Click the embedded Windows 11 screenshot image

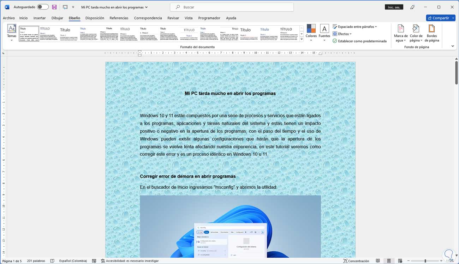click(x=230, y=226)
